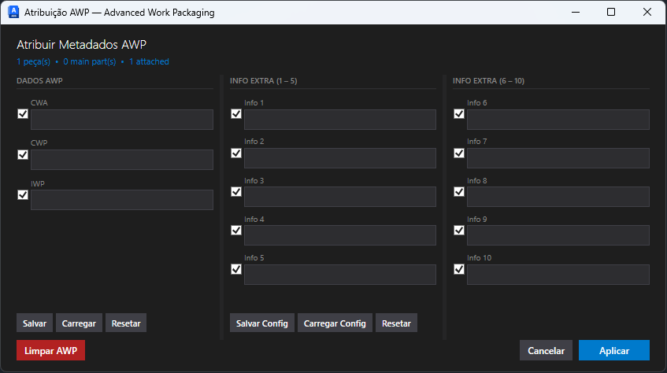
Task: Uncheck the CWA checkbox
Action: 23,114
